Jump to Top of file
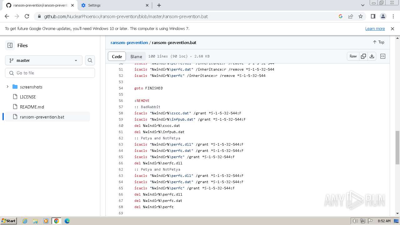Image resolution: width=400 pixels, height=225 pixels. 378,42
